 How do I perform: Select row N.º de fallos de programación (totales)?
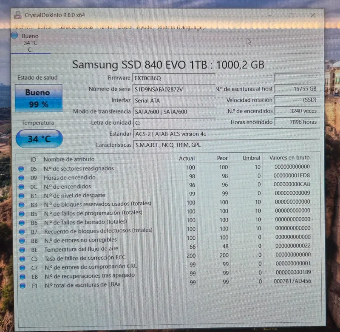165,212
